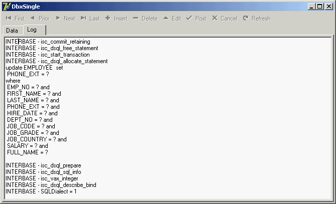Move to the Next record
This screenshot has width=336, height=204.
tap(65, 19)
